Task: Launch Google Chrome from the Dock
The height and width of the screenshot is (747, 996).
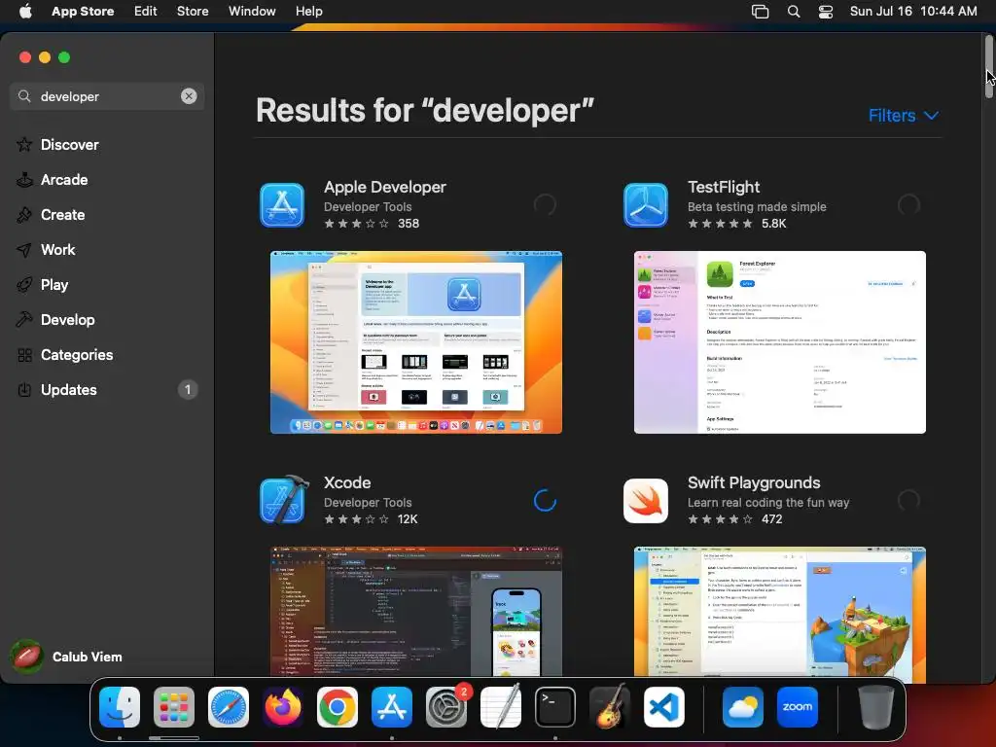Action: coord(338,707)
